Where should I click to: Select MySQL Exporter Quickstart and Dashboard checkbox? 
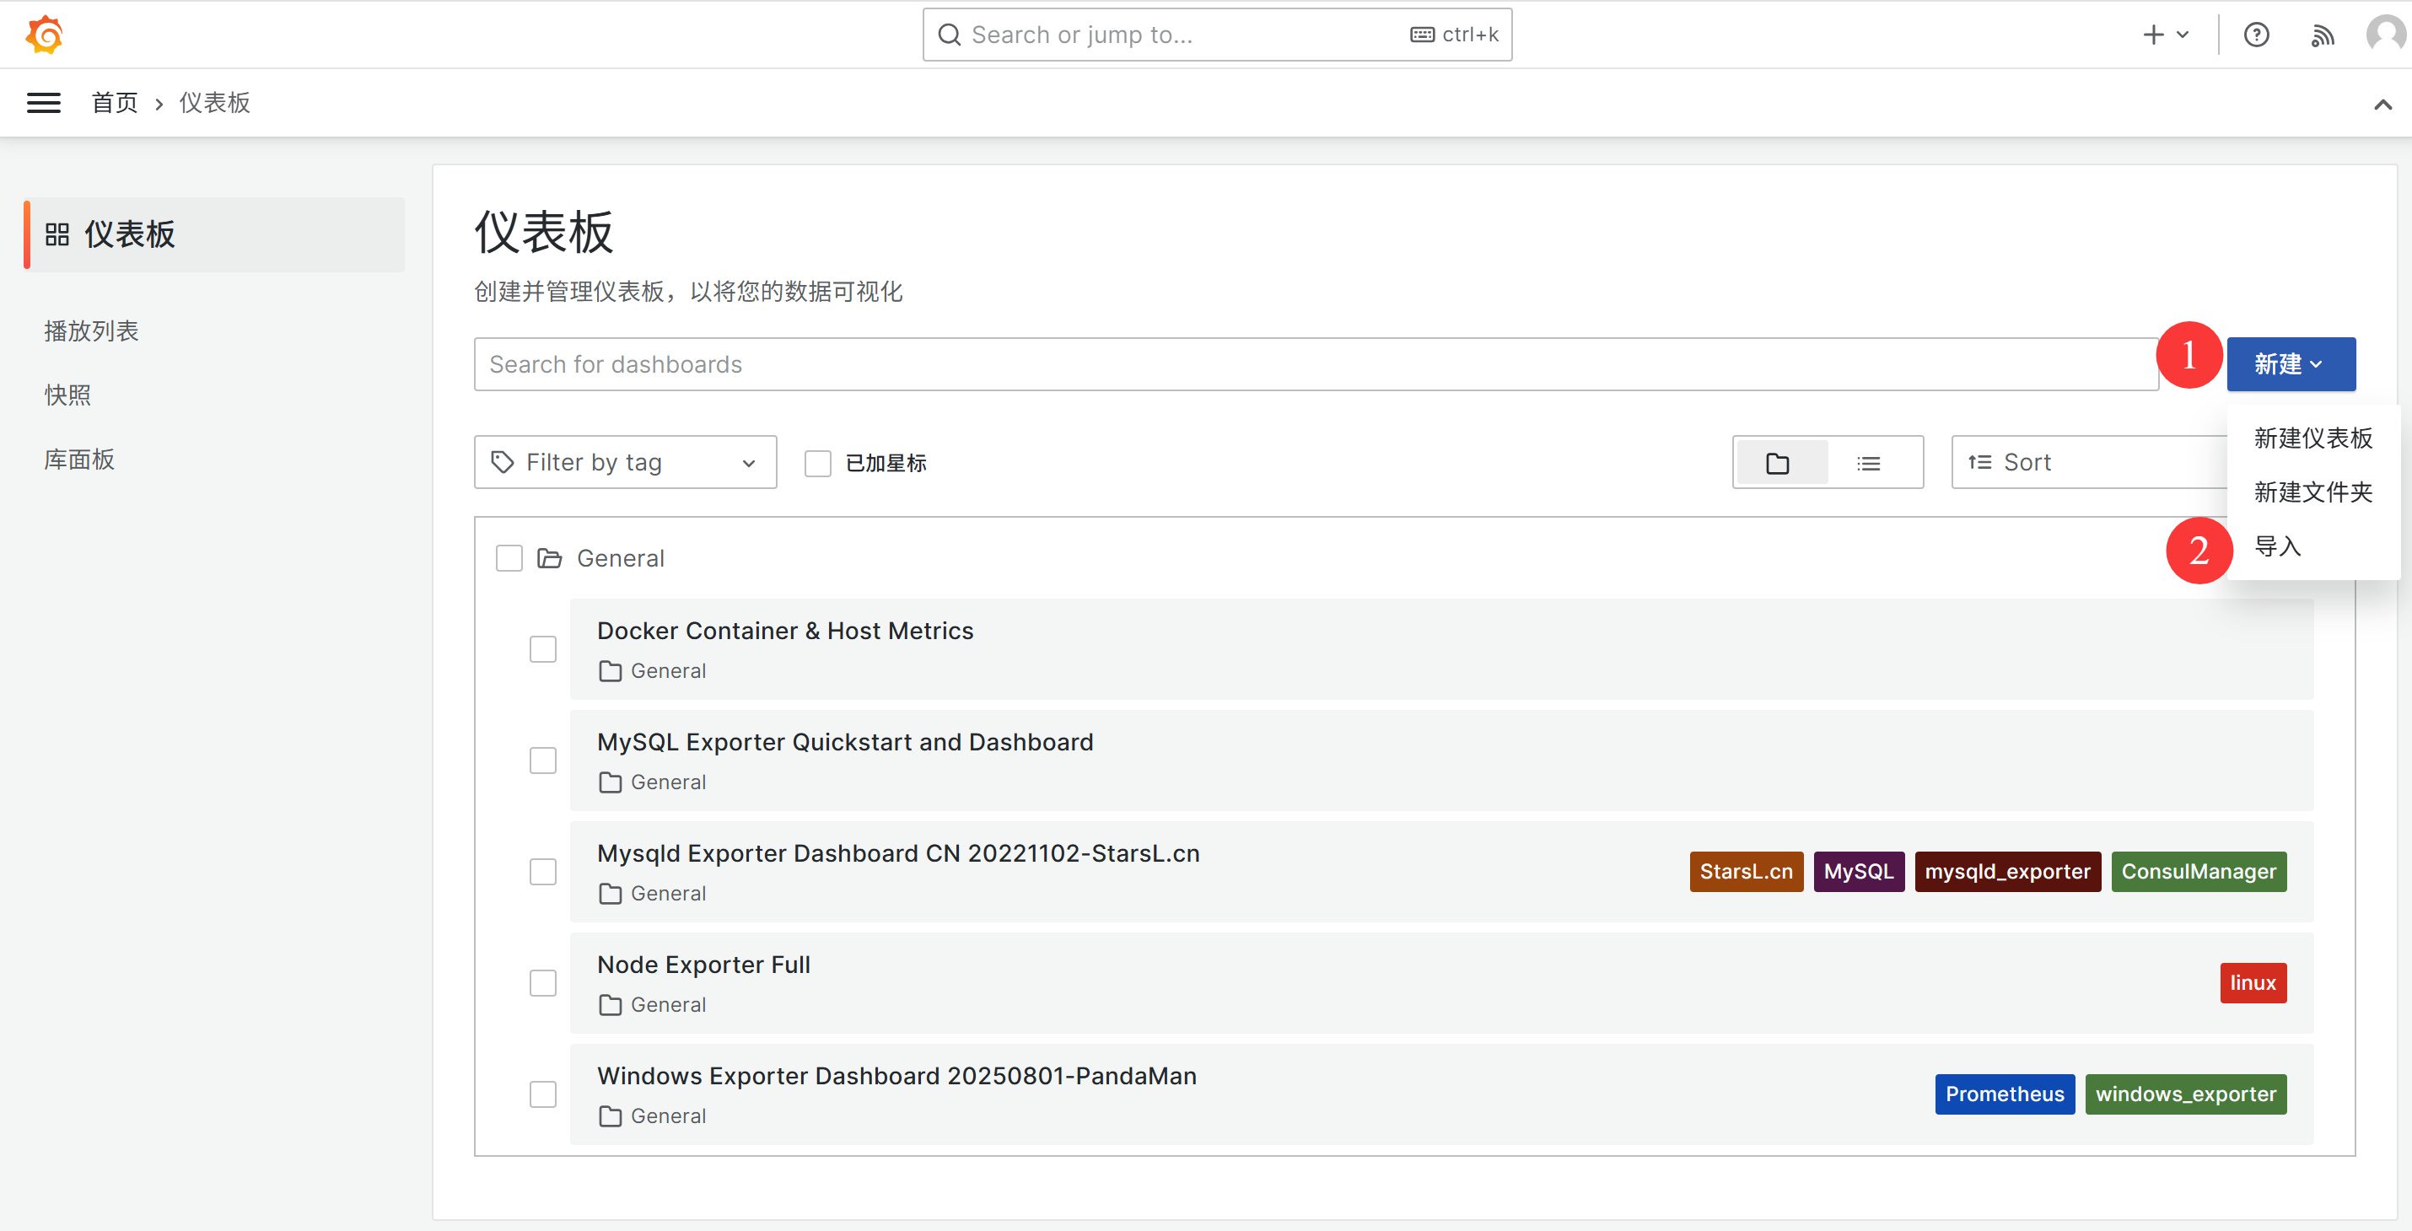(543, 761)
